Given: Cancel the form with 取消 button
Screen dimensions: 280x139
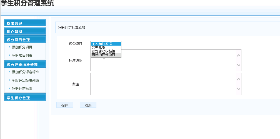Looking at the screenshot, I should click(88, 105).
